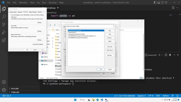The width and height of the screenshot is (181, 102).
Task: Close the example.py editor tab
Action: 58,8
